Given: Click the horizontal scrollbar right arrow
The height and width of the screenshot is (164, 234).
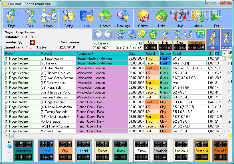Looking at the screenshot, I should [x=219, y=136].
